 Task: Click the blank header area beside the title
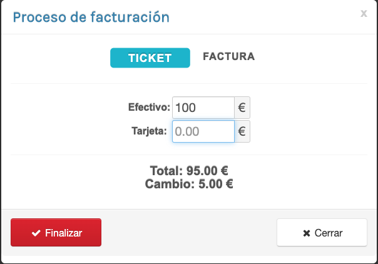263,17
